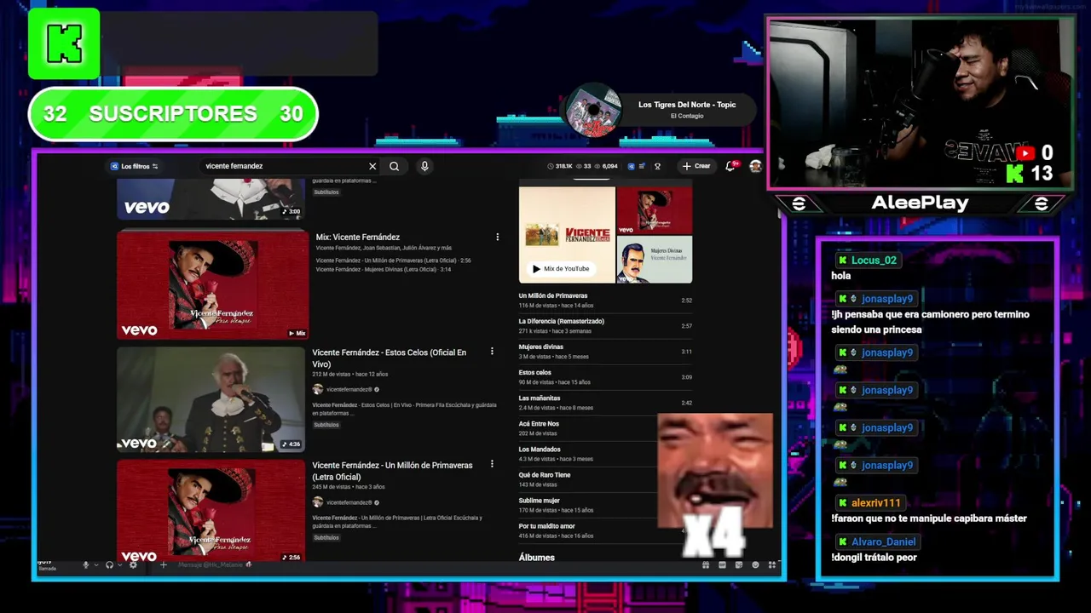This screenshot has height=613, width=1091.
Task: Click the vicentefernandez channel avatar under Estos Celos
Action: (317, 389)
